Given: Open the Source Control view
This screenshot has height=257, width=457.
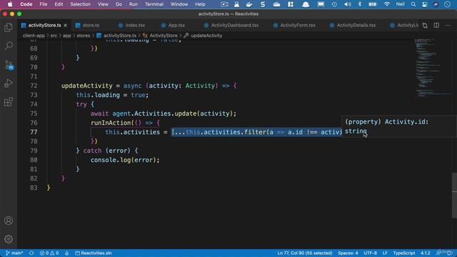Looking at the screenshot, I should (9, 65).
